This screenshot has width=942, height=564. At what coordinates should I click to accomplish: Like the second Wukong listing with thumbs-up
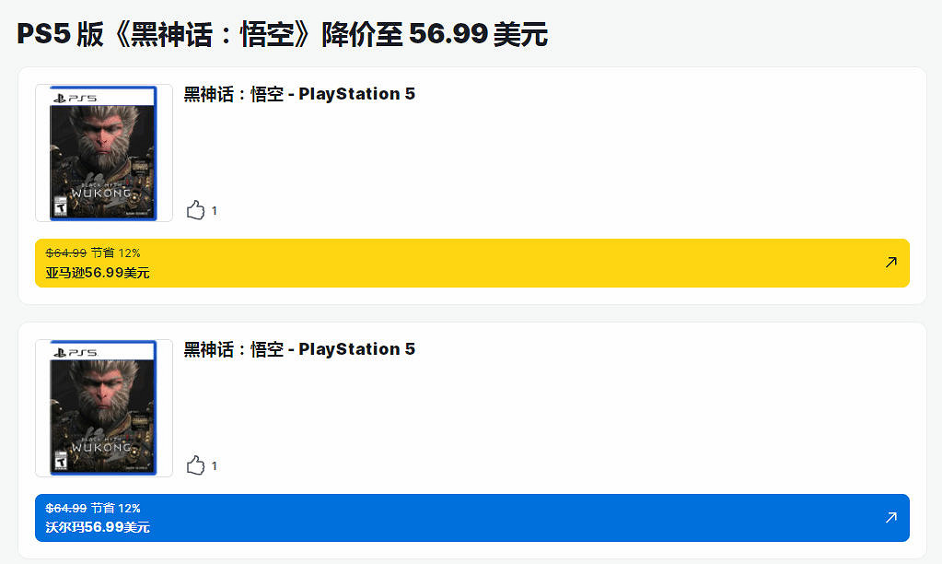(195, 465)
